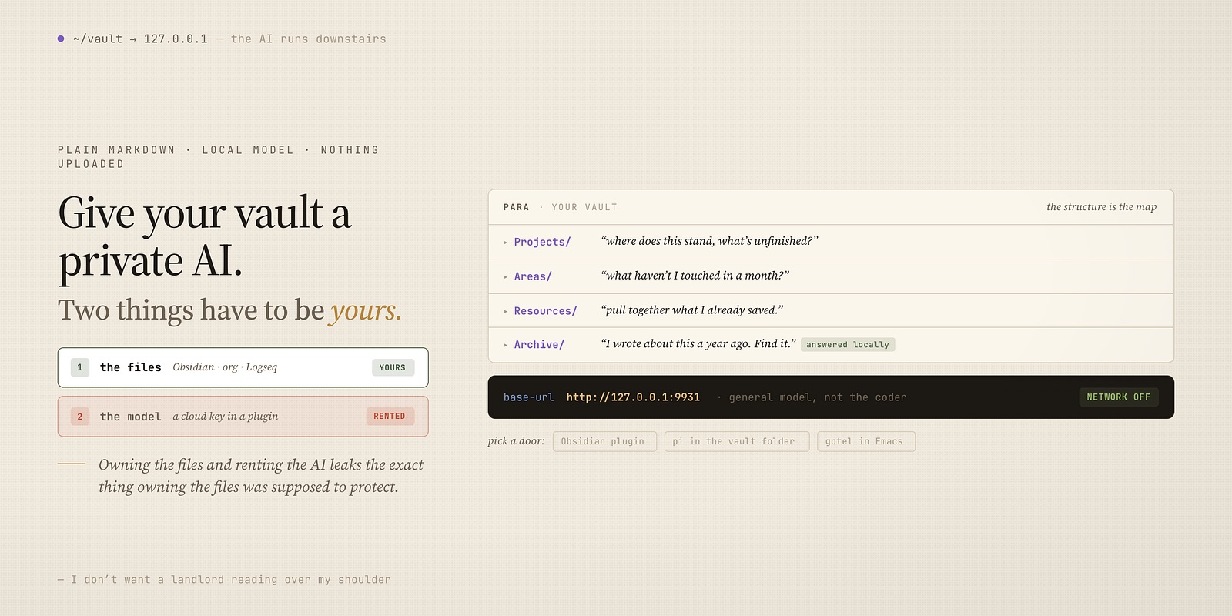Click number 2 badge for the model

pyautogui.click(x=80, y=417)
